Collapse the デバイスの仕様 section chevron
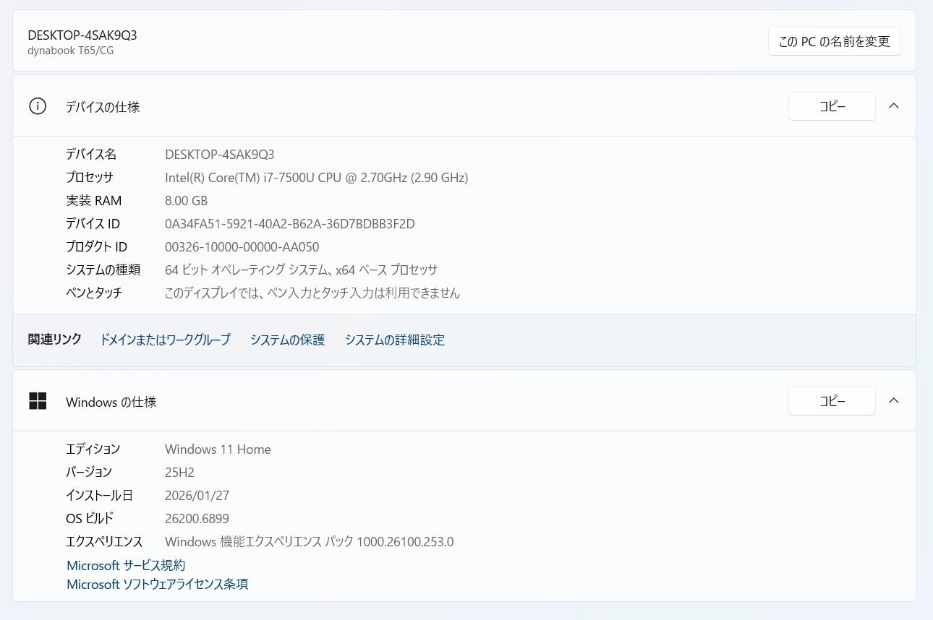 [894, 106]
